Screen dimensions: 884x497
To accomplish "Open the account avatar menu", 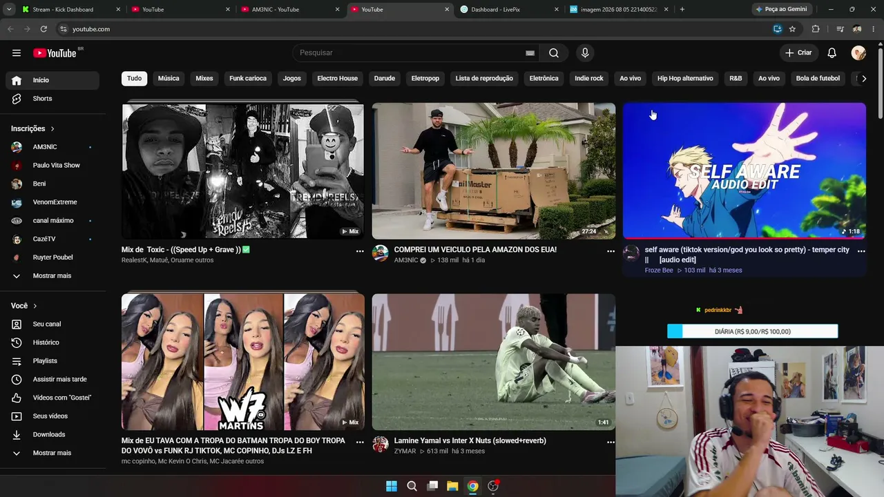I will click(858, 53).
